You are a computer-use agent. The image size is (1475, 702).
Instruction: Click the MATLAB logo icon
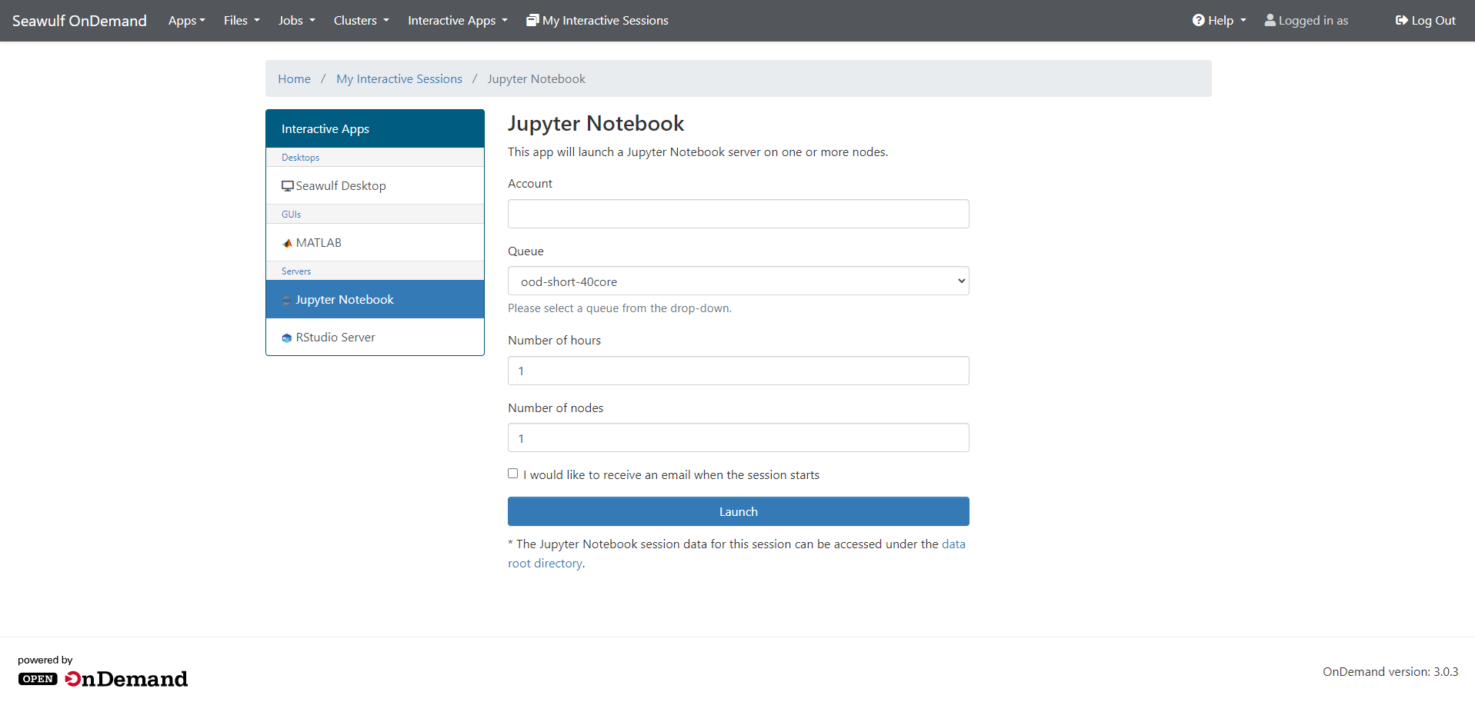(x=287, y=243)
